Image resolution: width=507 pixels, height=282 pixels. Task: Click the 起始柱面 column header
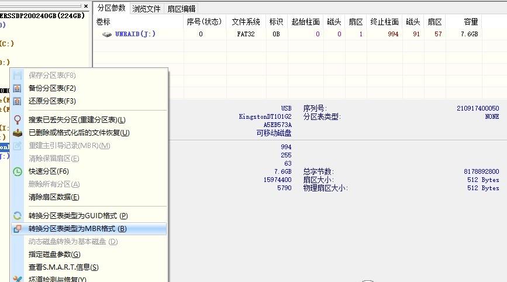point(305,22)
